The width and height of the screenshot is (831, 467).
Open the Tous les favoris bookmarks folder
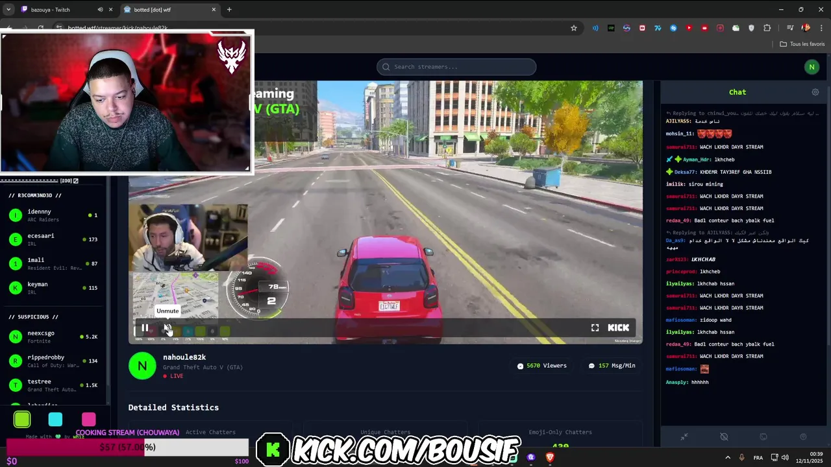[802, 44]
